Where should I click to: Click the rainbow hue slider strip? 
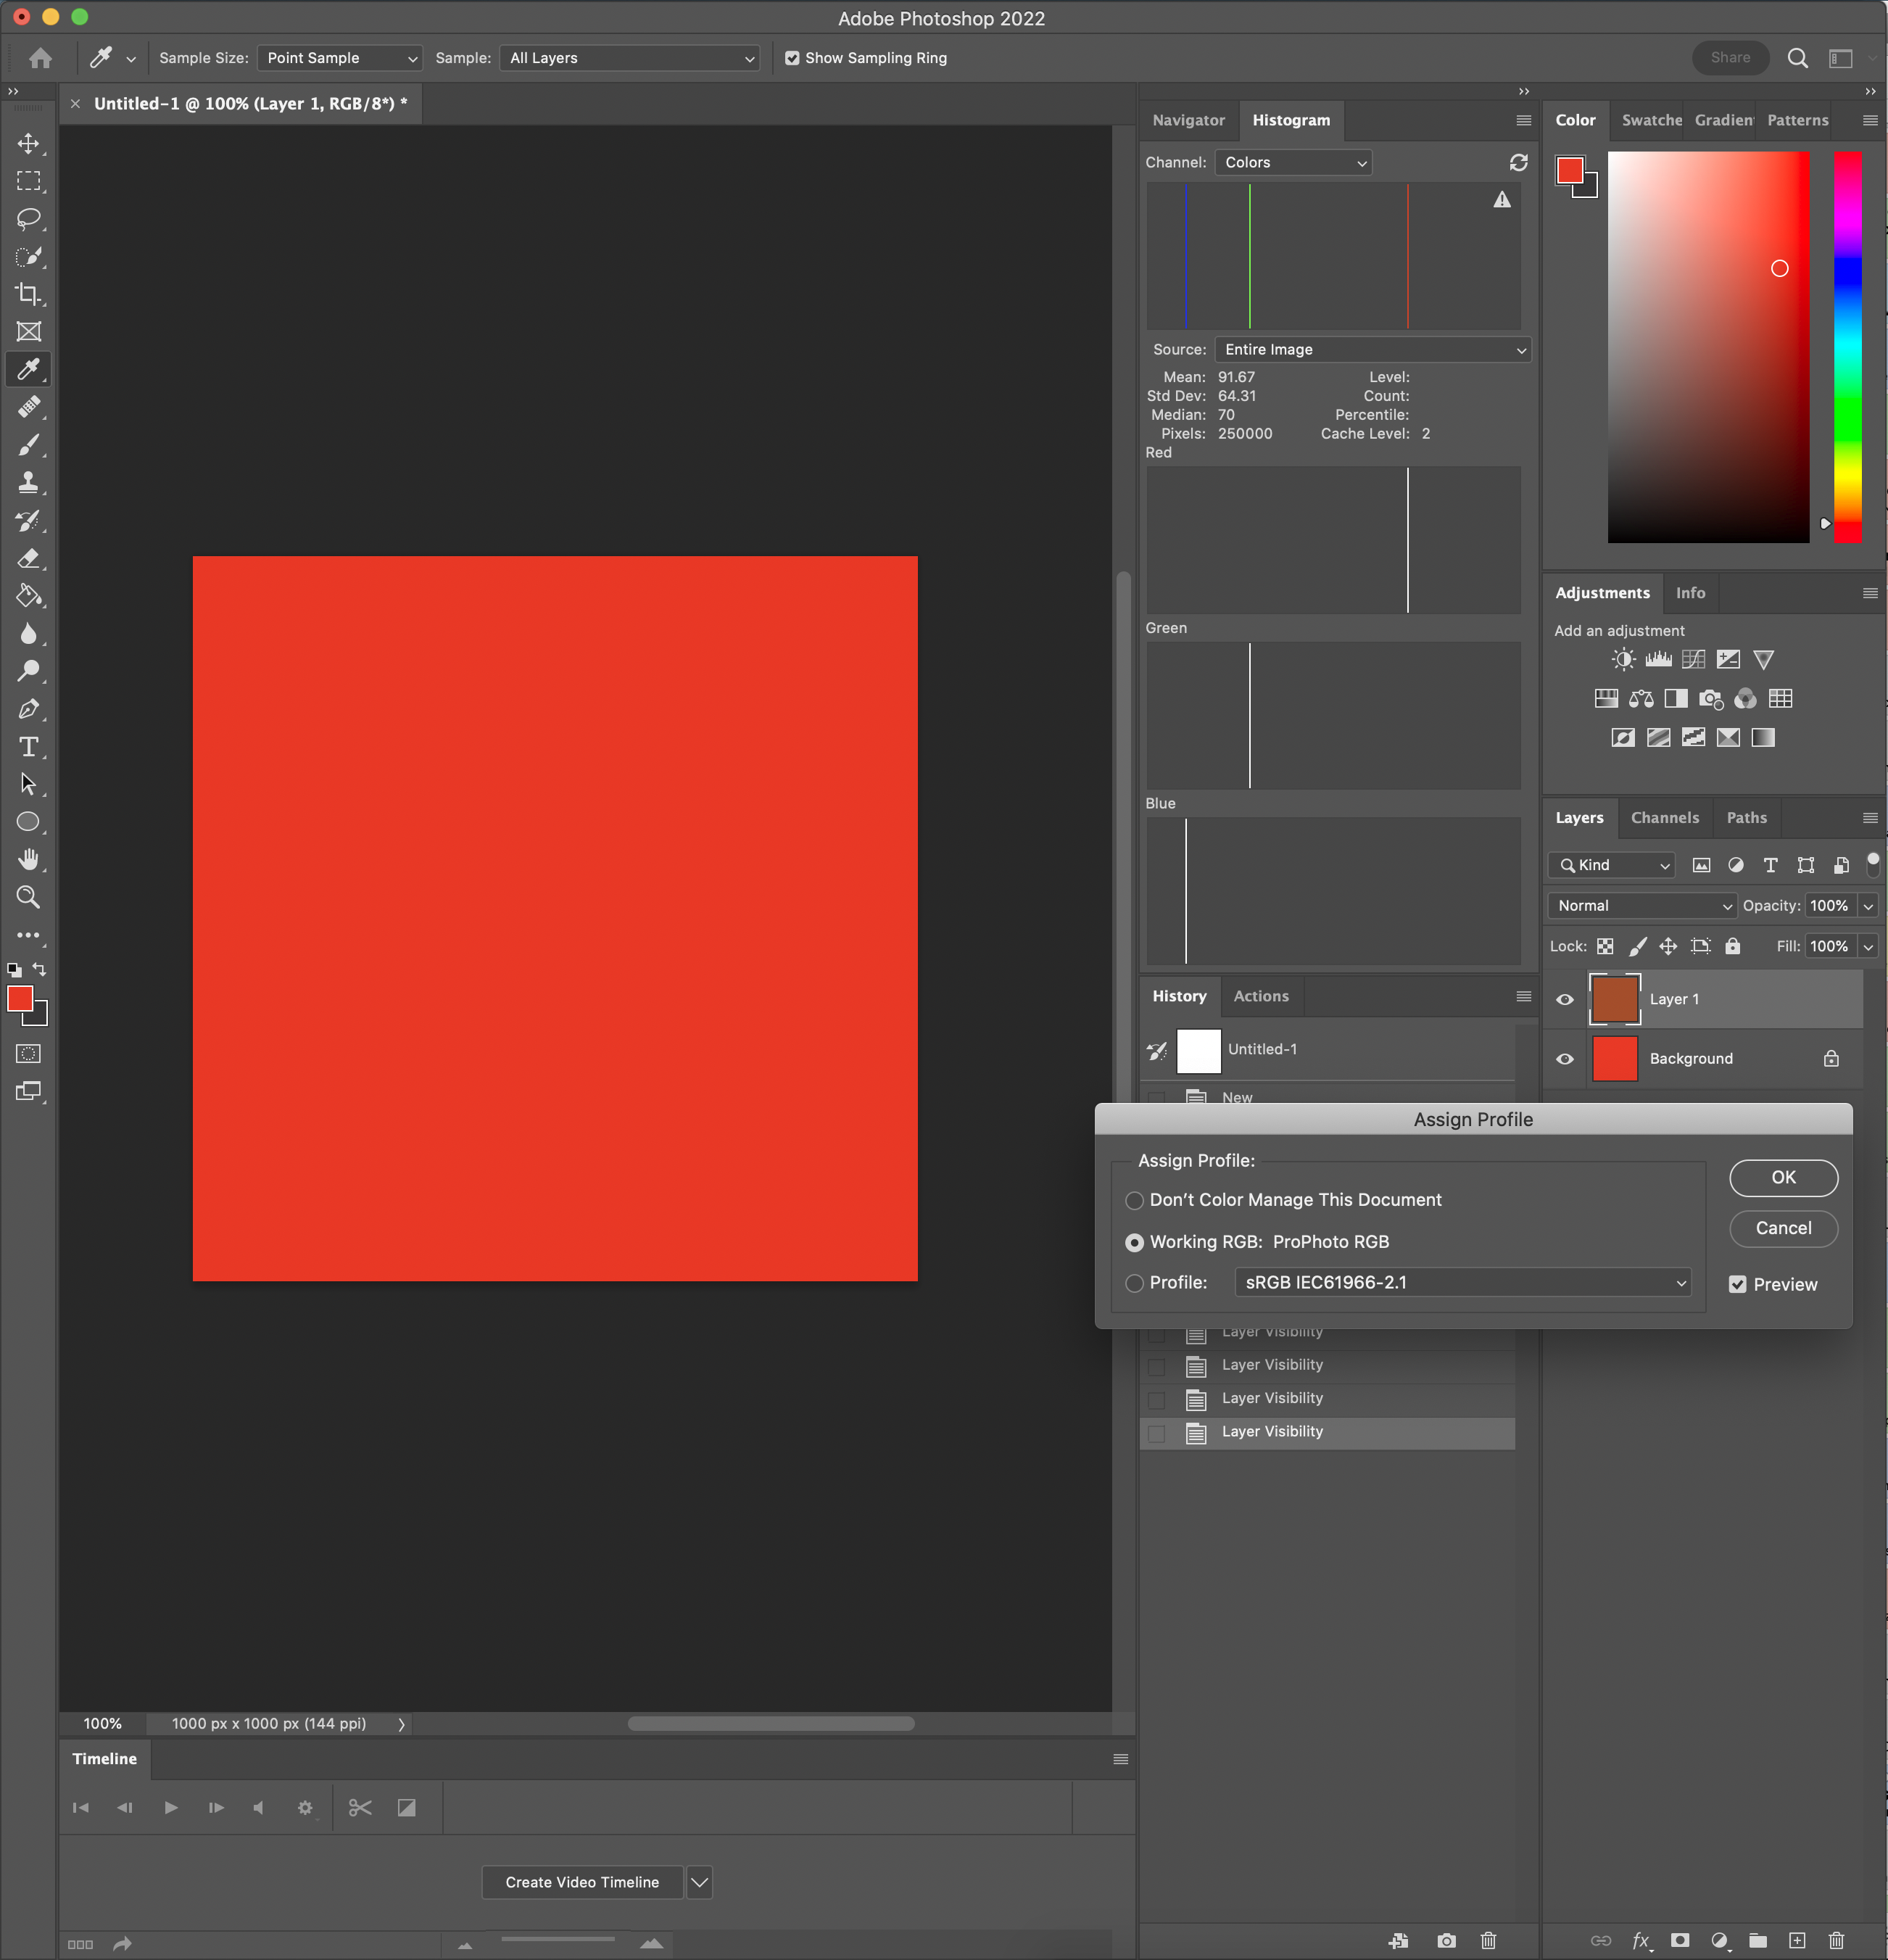(x=1847, y=347)
